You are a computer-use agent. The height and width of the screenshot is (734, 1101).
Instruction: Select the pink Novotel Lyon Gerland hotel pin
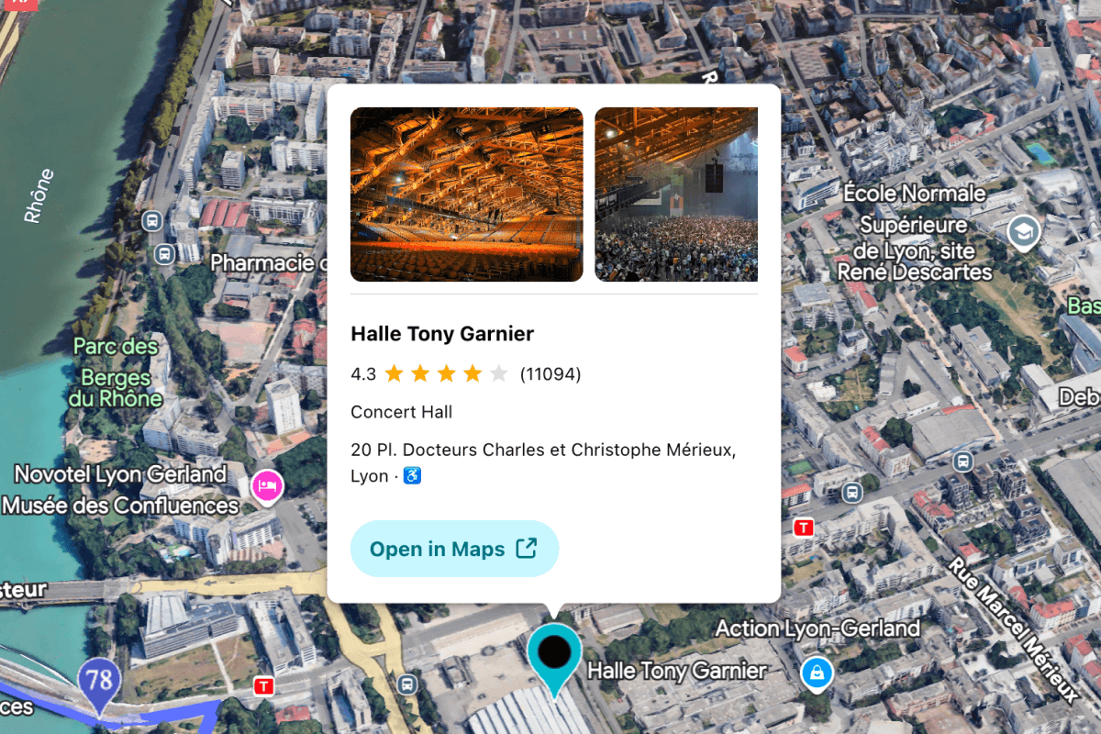(x=267, y=485)
